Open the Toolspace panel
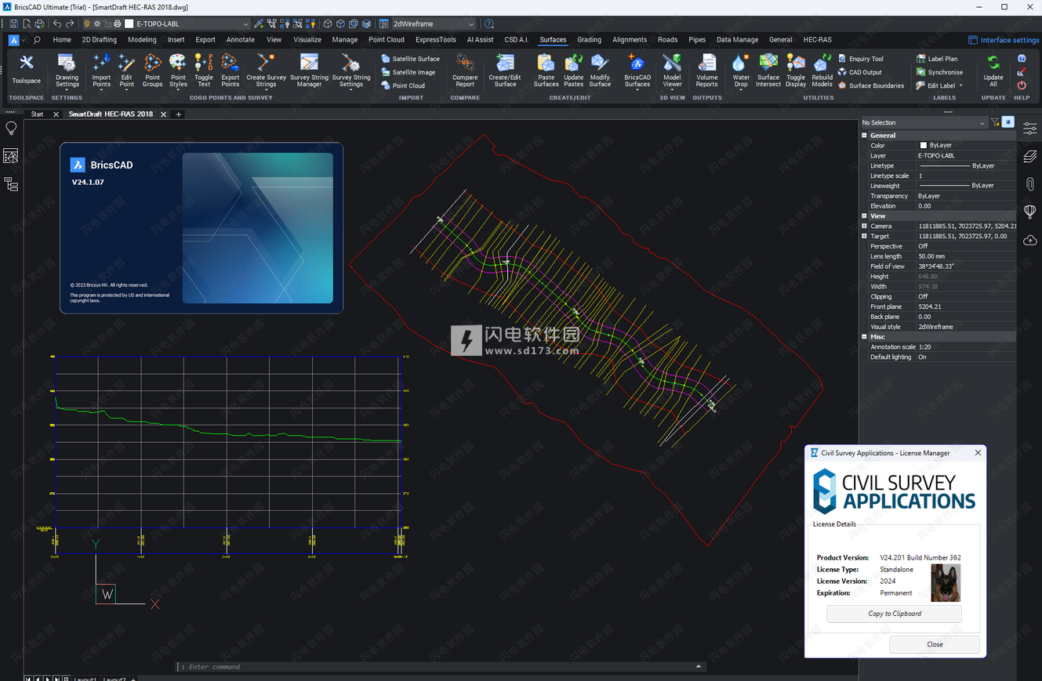Screen dimensions: 1042x681 tap(26, 71)
